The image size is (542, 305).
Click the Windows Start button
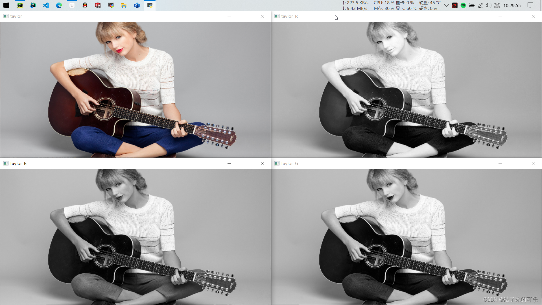click(x=6, y=5)
